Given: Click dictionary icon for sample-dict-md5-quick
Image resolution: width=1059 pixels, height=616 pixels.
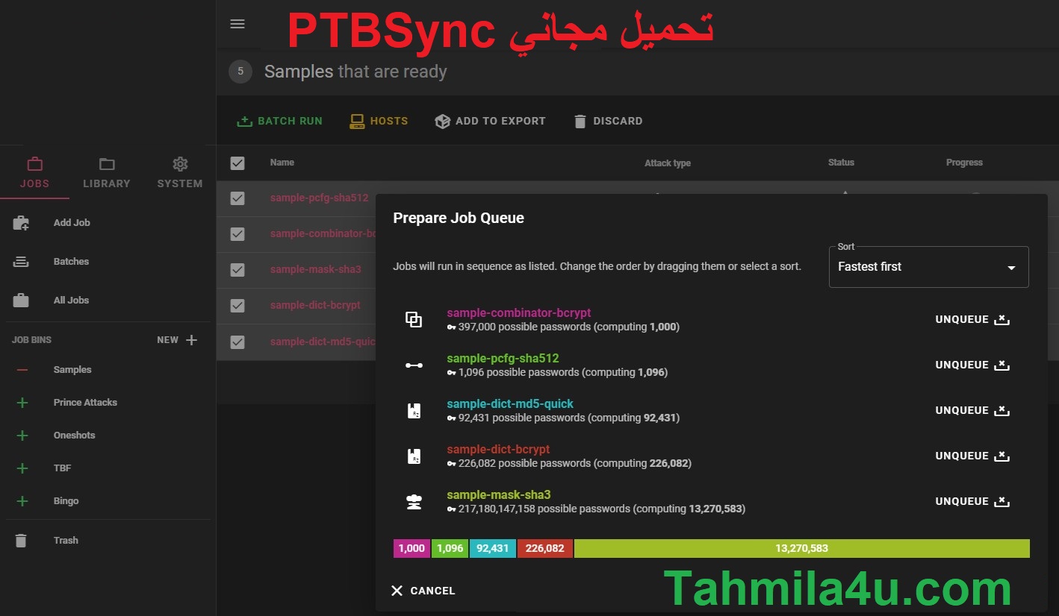Looking at the screenshot, I should (414, 410).
